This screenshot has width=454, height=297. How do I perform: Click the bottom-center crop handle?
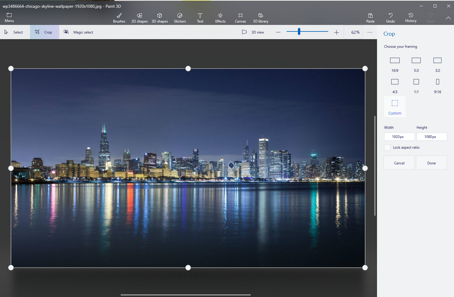pos(188,268)
